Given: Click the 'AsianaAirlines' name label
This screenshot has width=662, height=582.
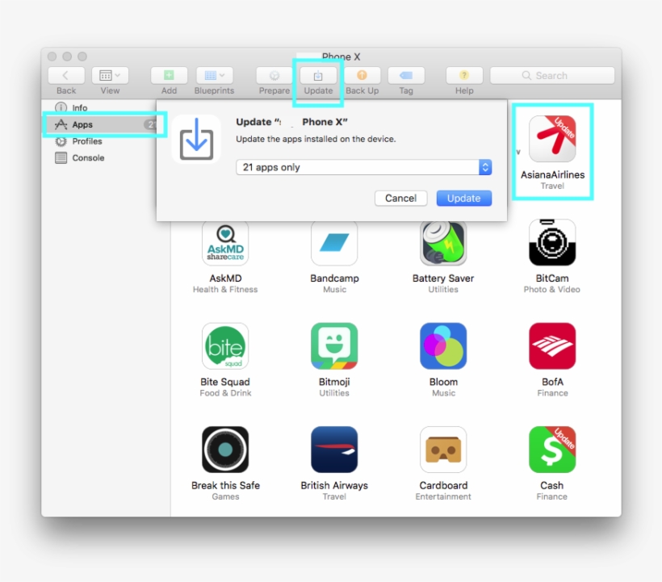Looking at the screenshot, I should (x=553, y=174).
